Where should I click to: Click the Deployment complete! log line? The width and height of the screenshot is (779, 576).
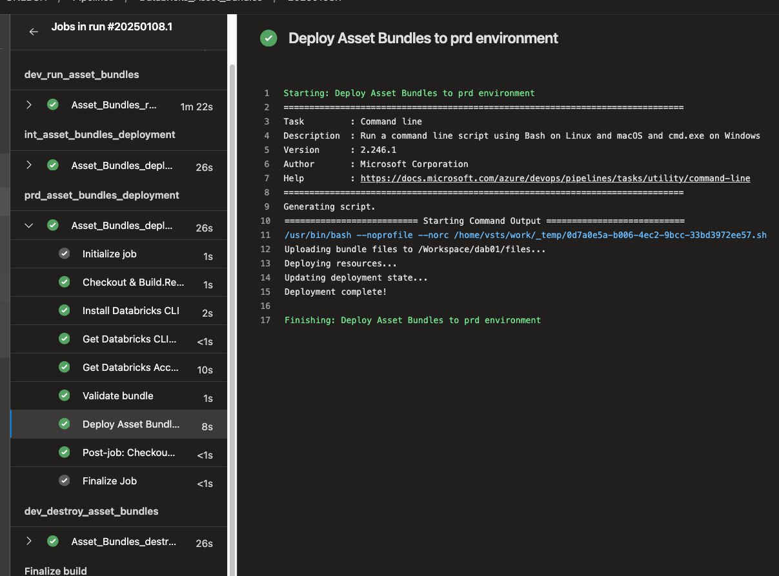(335, 292)
